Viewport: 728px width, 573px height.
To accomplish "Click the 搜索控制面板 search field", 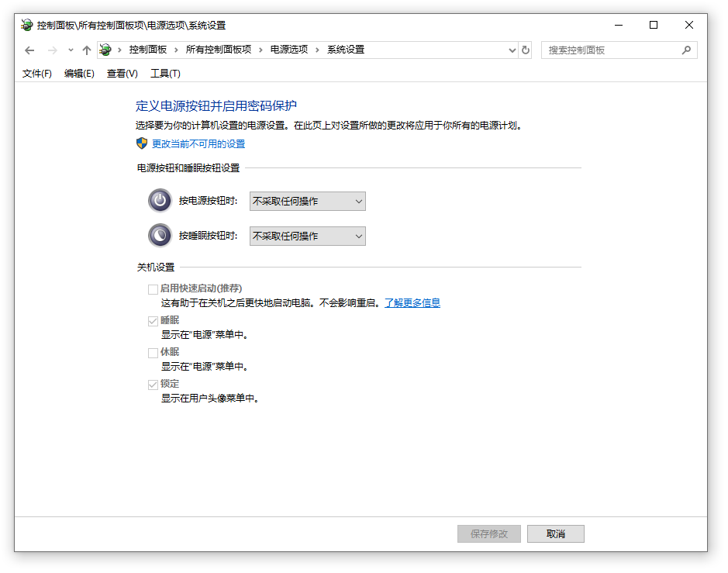I will tap(611, 50).
